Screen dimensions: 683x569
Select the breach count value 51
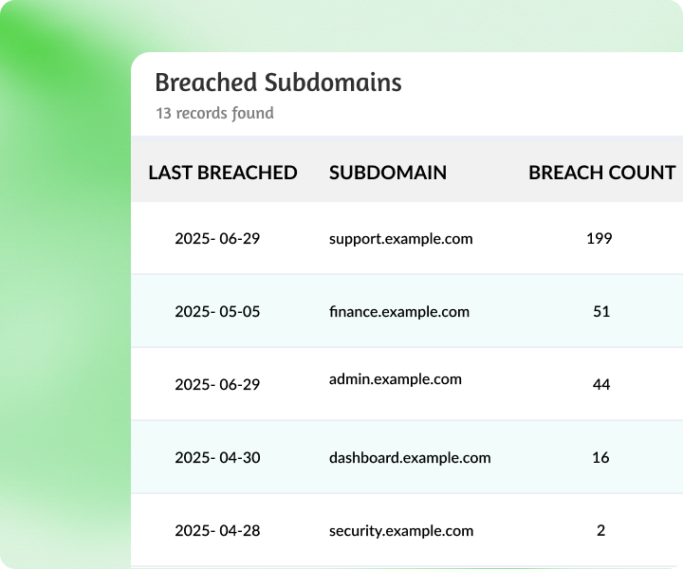600,311
